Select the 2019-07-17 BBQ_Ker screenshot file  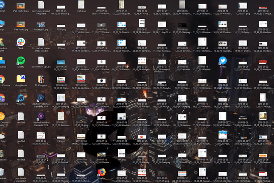coord(121,8)
